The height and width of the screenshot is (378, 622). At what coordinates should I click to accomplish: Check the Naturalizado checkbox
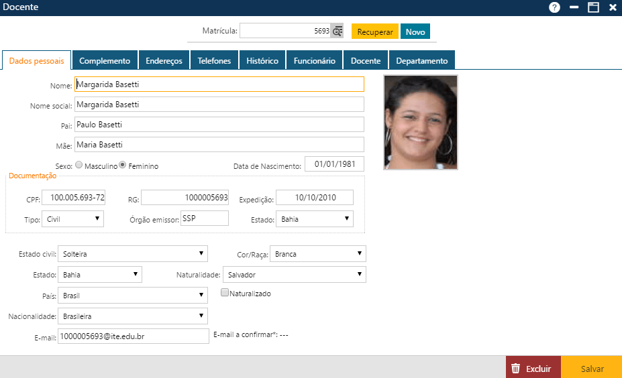[x=225, y=292]
